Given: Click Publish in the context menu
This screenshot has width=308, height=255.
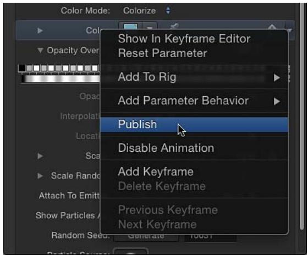Looking at the screenshot, I should 194,124.
